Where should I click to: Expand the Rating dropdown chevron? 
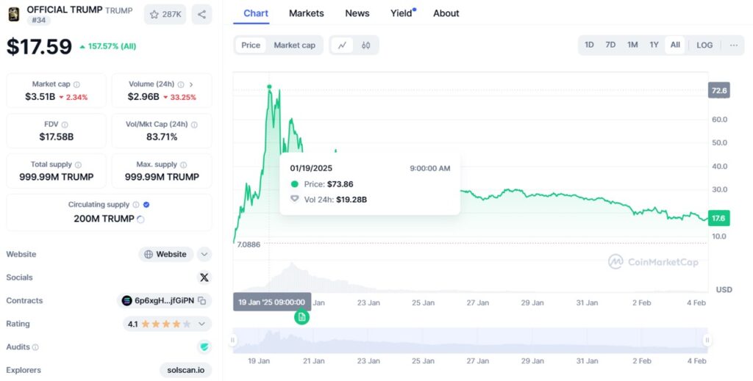tap(201, 324)
